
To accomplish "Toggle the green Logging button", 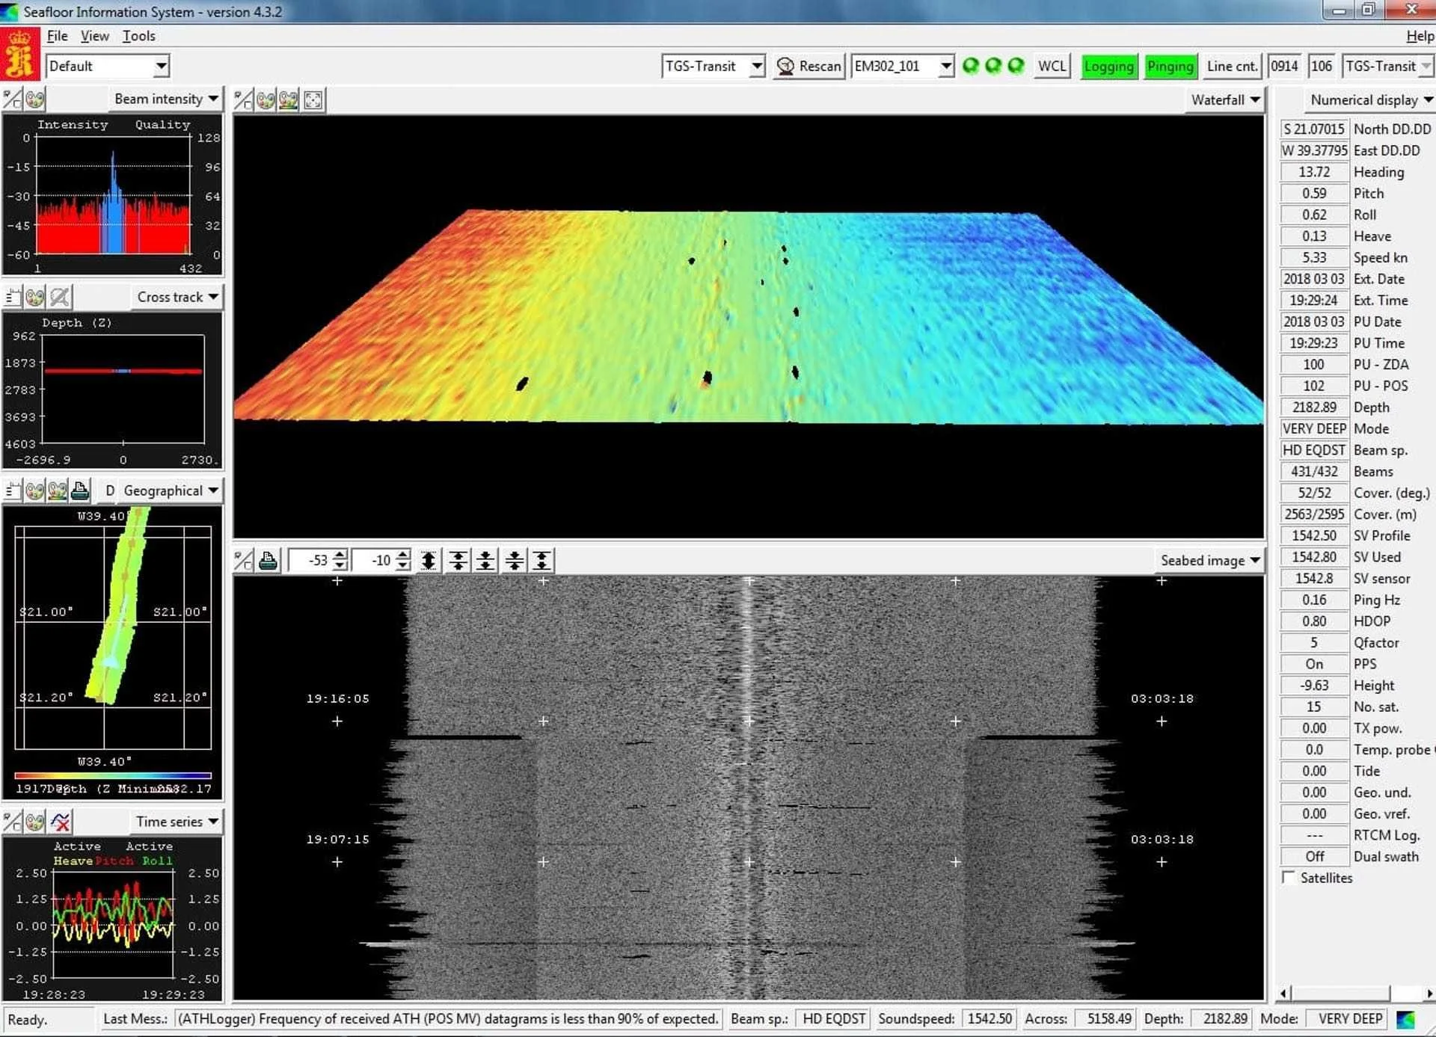I will click(1108, 66).
